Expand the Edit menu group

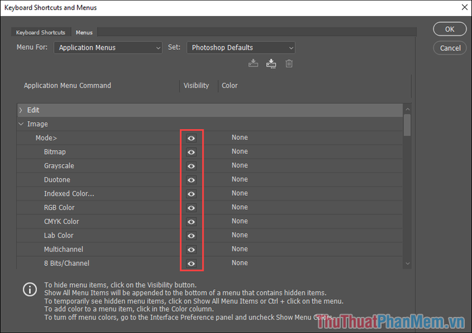(21, 110)
